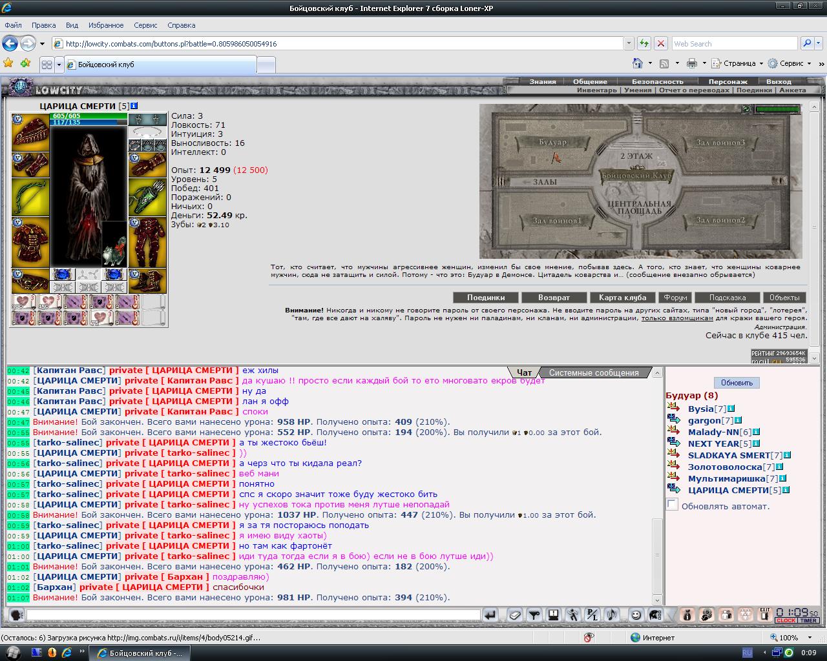Click green progress bar above the map

(777, 109)
